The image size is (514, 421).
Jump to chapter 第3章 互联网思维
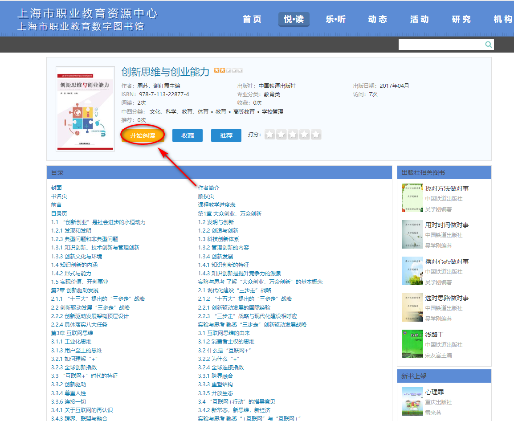click(72, 333)
